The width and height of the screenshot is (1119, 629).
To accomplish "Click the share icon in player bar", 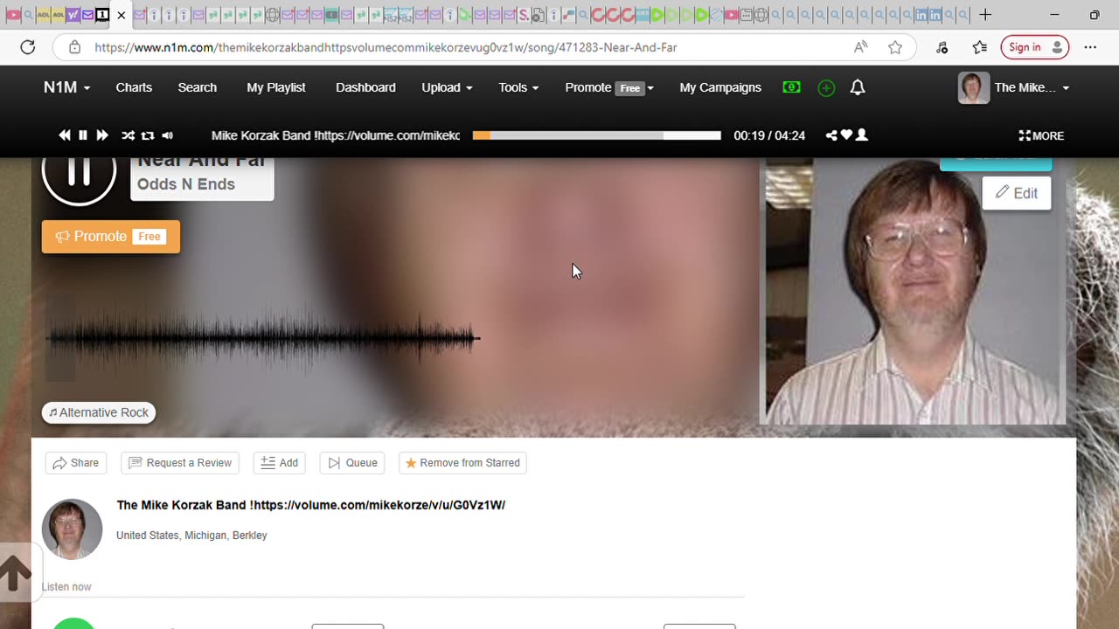I will (x=831, y=135).
